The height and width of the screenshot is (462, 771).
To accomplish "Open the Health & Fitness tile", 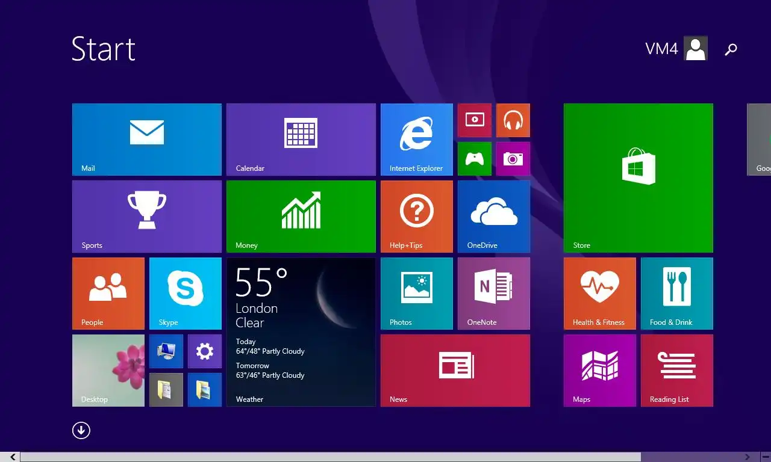I will pos(600,294).
